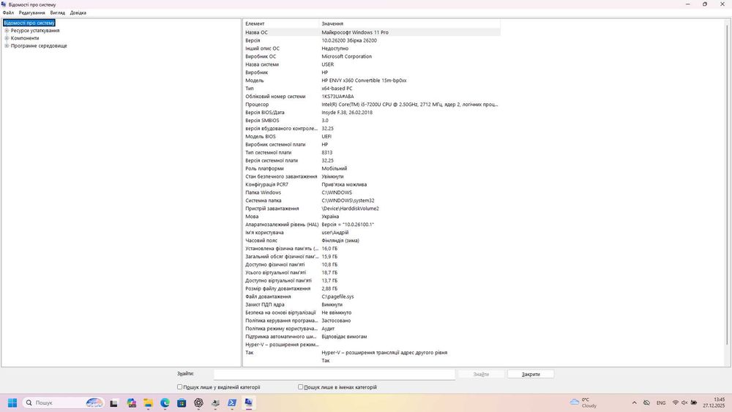Select Доступно фізичної пам'яті row
732x412 pixels.
[x=372, y=265]
